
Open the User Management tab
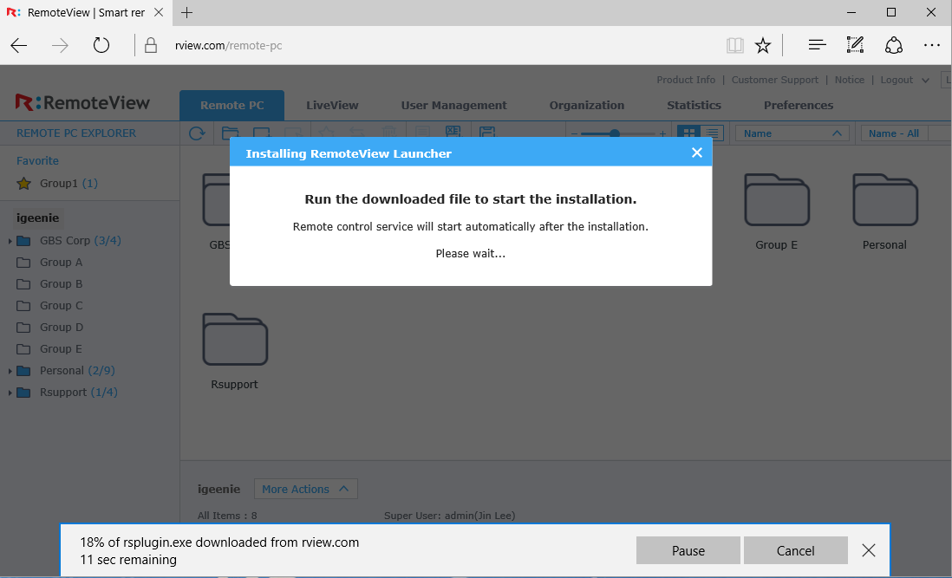[453, 106]
